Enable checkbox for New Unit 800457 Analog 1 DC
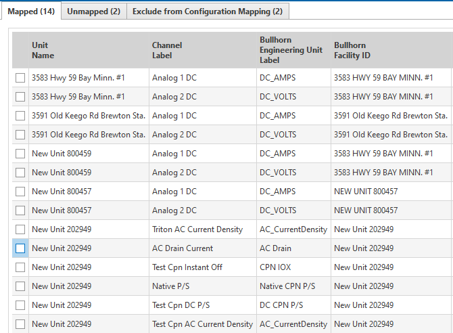Image resolution: width=453 pixels, height=333 pixels. [x=20, y=192]
